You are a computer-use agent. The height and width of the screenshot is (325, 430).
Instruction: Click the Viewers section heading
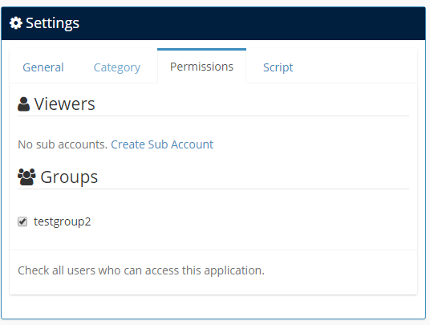coord(64,104)
